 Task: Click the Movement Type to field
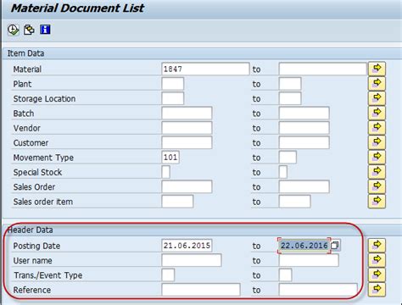click(x=288, y=158)
